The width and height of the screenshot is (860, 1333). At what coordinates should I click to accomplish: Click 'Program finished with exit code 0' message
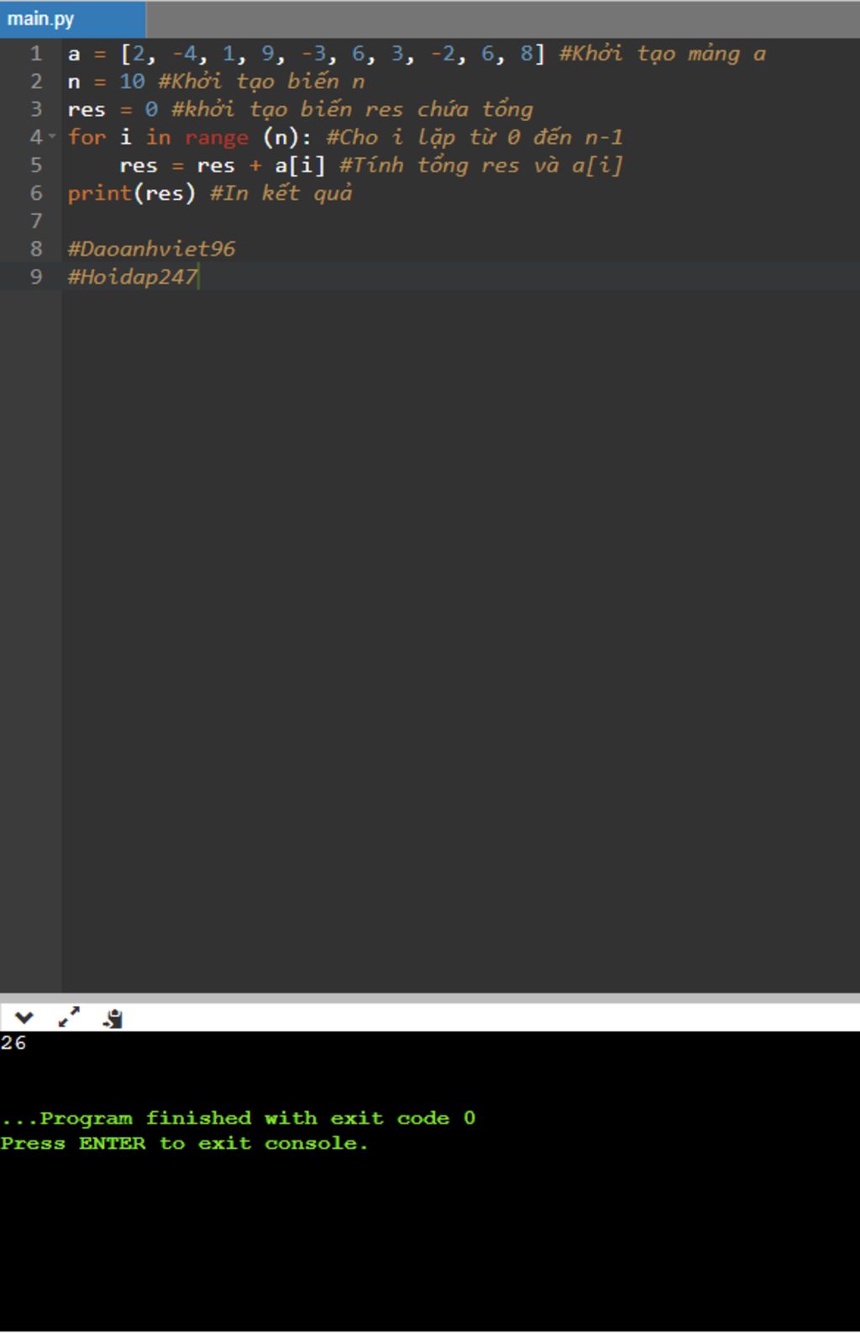[x=239, y=1119]
